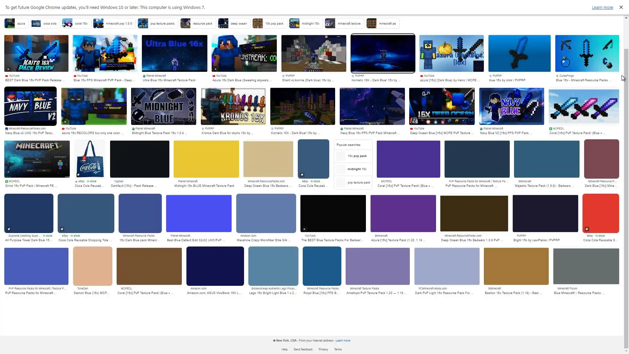Screen dimensions: 629x354
Task: Open the Kaito 16x Pack Review thumbnail
Action: tap(36, 53)
